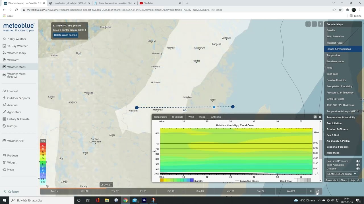Viewport: 364px width, 204px height.
Task: Open the 7-Day Weather page
Action: point(16,39)
